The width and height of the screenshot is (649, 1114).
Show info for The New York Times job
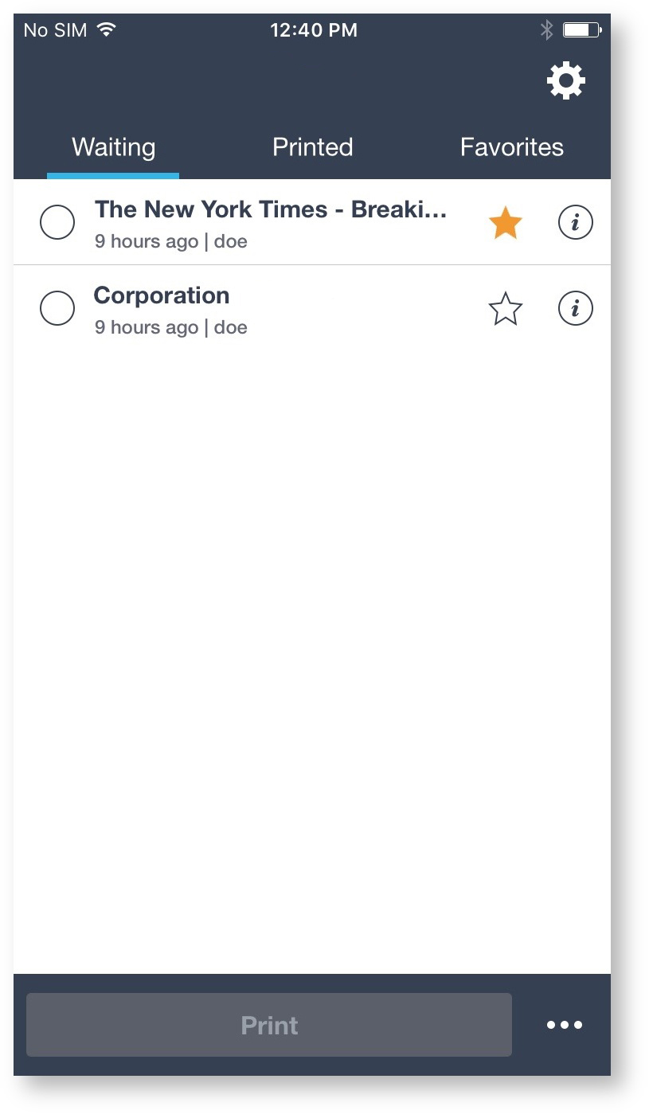(x=575, y=223)
